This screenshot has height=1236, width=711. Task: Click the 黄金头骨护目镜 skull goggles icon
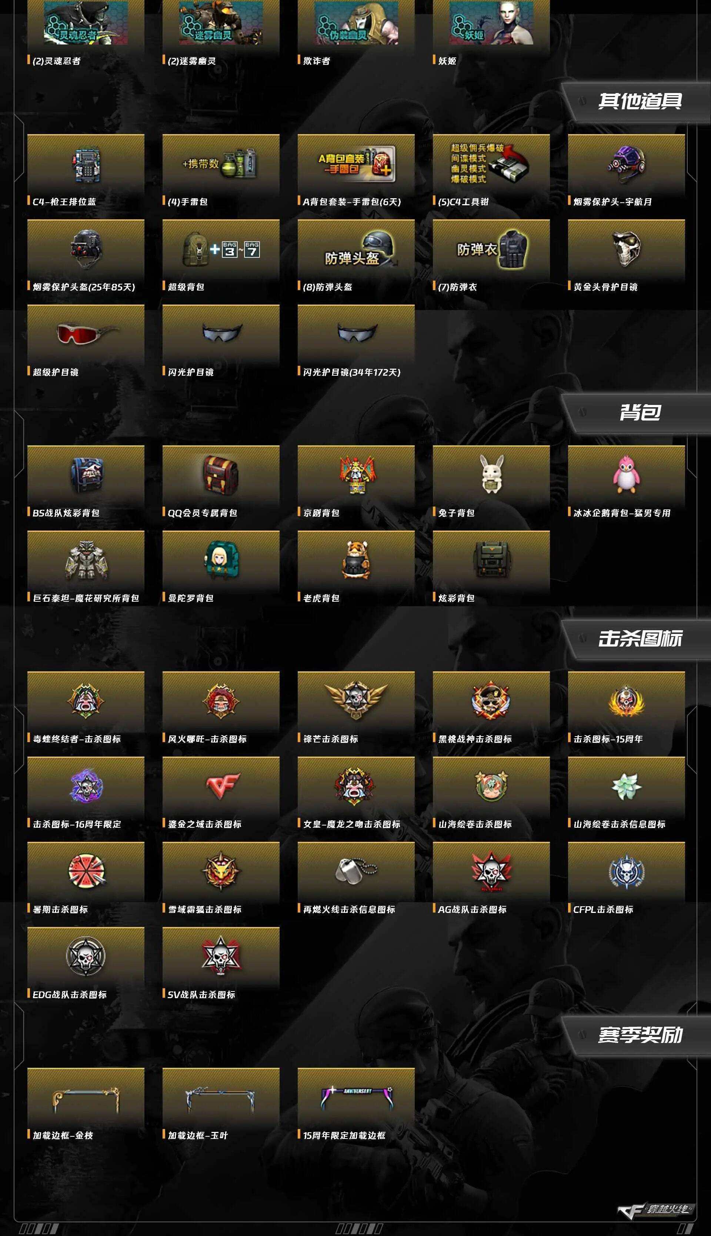click(626, 249)
